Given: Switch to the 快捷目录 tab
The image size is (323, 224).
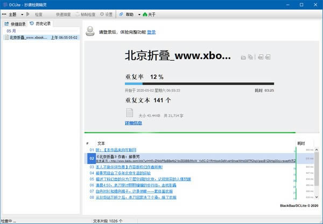Looking at the screenshot, I should pos(15,24).
